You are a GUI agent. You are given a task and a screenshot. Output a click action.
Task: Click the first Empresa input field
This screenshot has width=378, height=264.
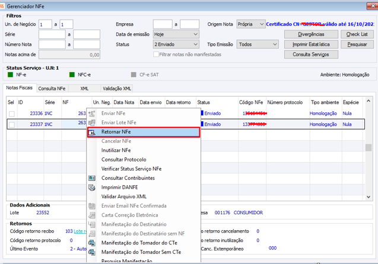(x=163, y=24)
